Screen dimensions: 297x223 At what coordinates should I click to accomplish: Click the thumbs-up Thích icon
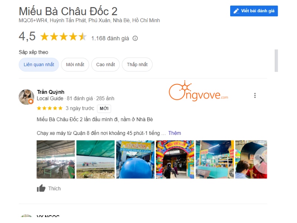pyautogui.click(x=41, y=188)
